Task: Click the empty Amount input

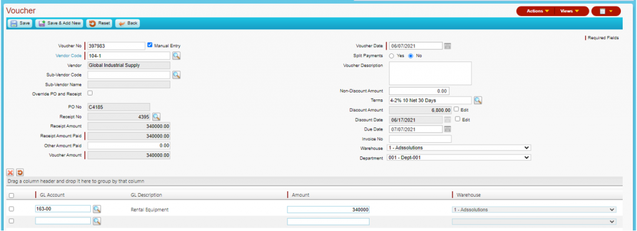Action: [x=328, y=222]
